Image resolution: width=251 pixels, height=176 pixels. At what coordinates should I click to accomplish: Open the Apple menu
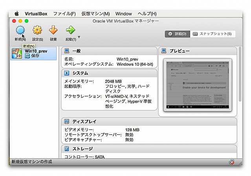(17, 14)
